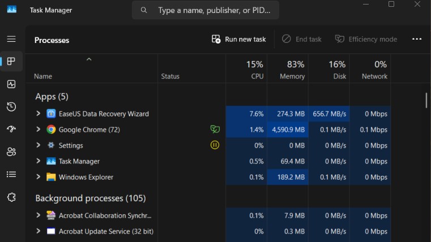The height and width of the screenshot is (242, 431).
Task: Expand the Google Chrome (72) process group
Action: [x=38, y=129]
